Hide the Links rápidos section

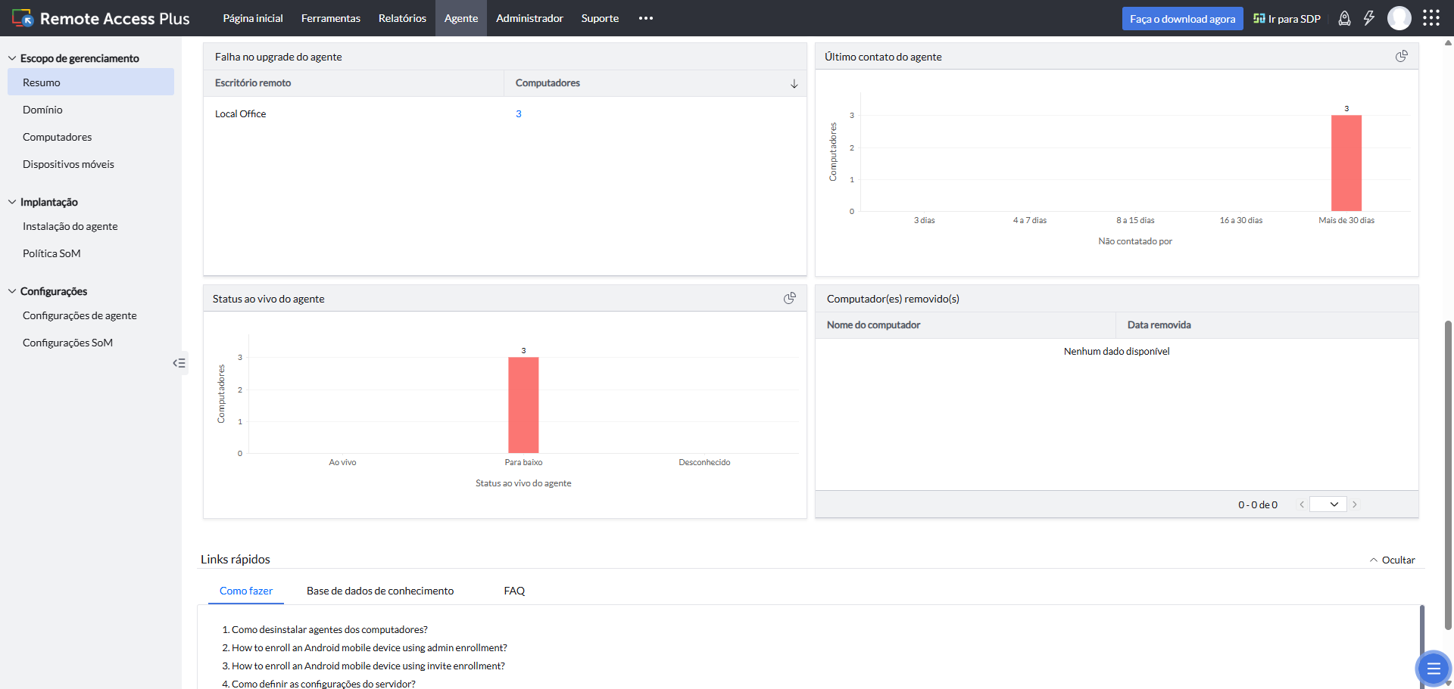(1392, 560)
